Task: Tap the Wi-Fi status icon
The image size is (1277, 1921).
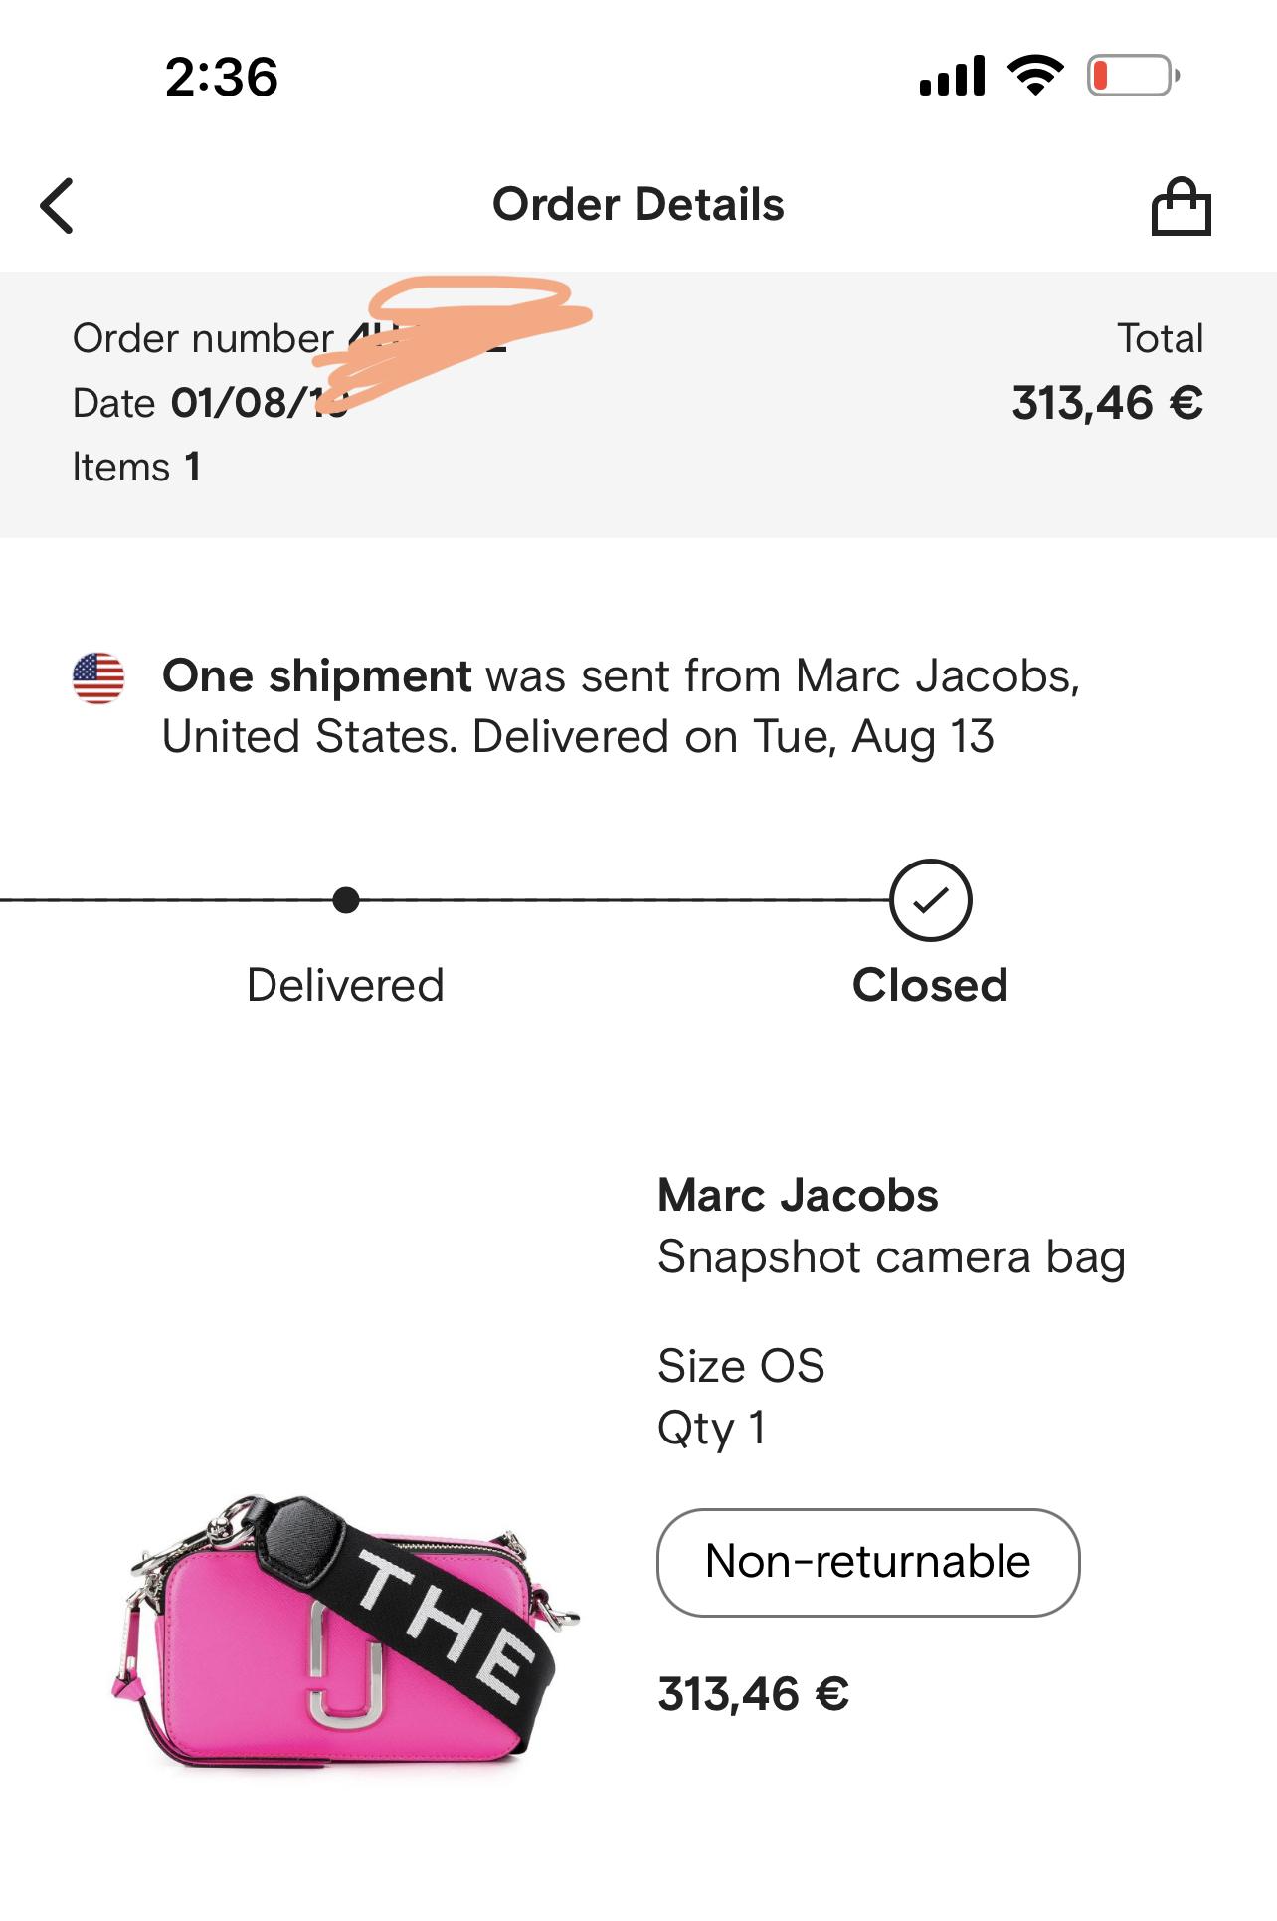Action: coord(1035,76)
